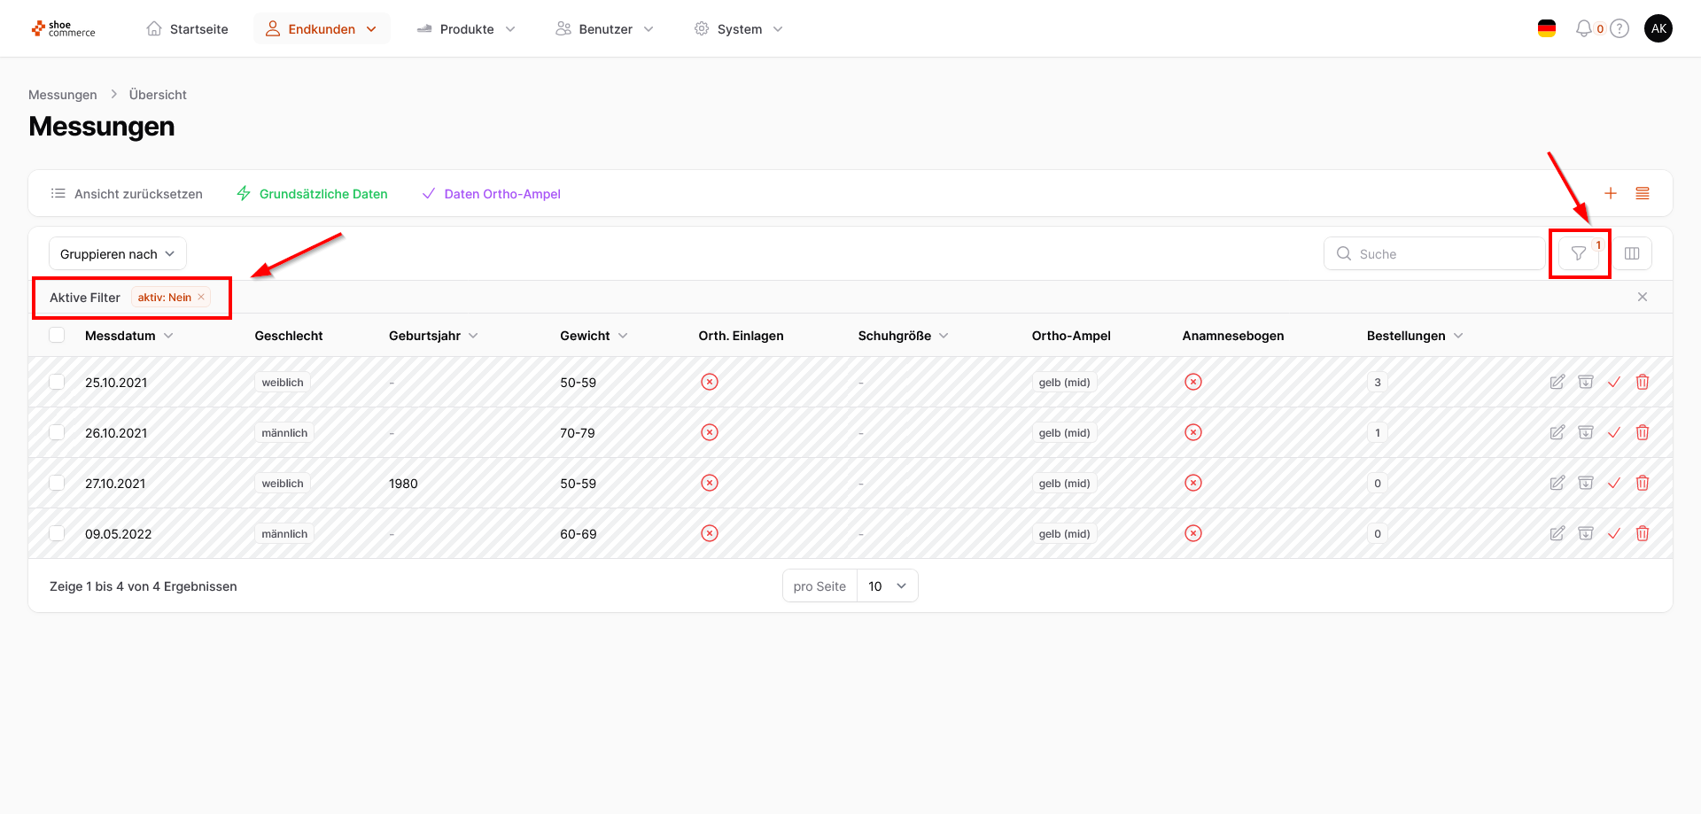Open the Produkte menu
The image size is (1701, 814).
click(467, 29)
